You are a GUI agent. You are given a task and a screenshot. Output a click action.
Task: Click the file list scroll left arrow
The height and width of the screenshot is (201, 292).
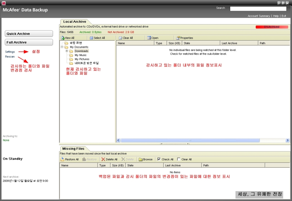pyautogui.click(x=118, y=140)
